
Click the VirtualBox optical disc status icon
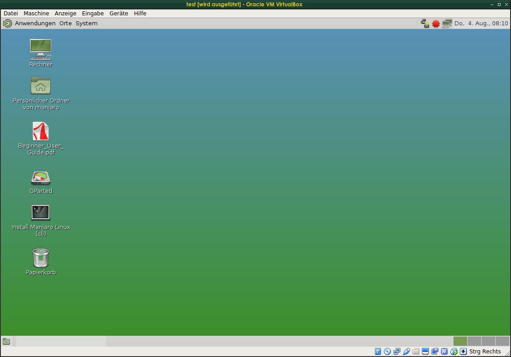pos(388,352)
